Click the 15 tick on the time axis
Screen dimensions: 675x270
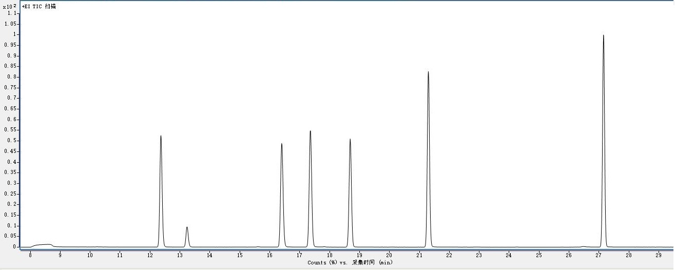[x=240, y=255]
